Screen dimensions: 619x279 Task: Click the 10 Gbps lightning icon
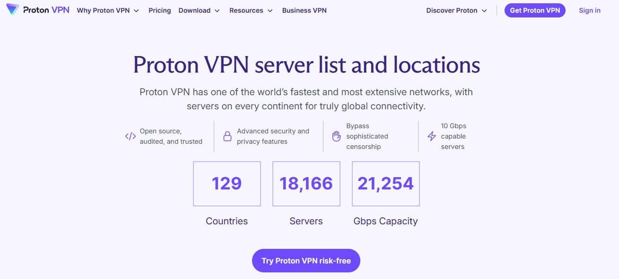pos(431,136)
